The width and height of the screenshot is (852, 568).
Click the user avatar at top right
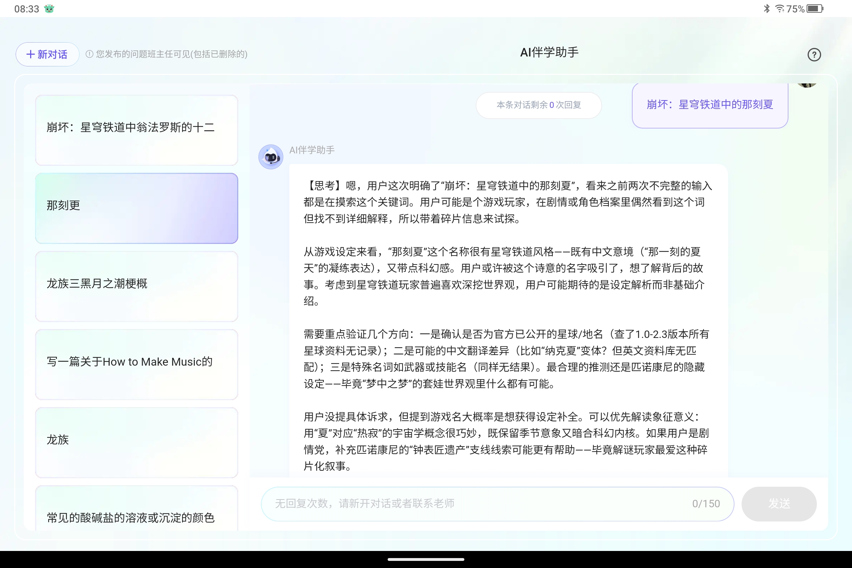tap(807, 85)
